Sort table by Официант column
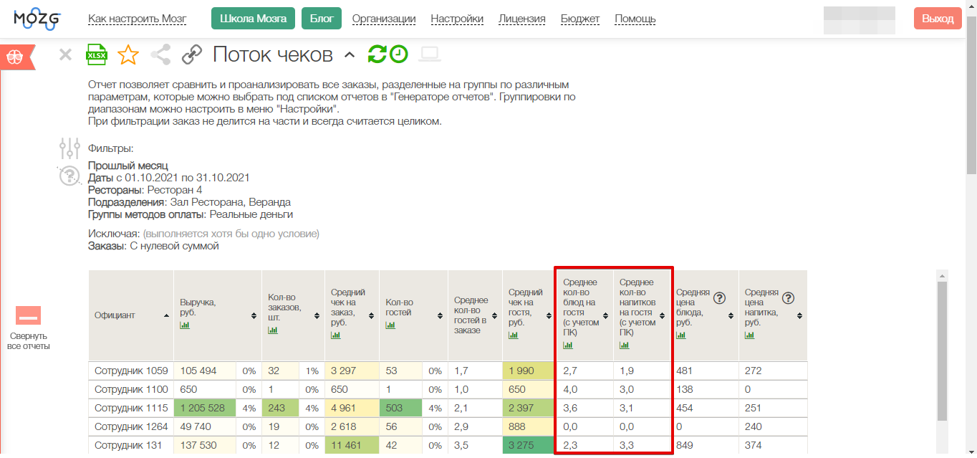Viewport: 977px width, 458px height. tap(167, 315)
